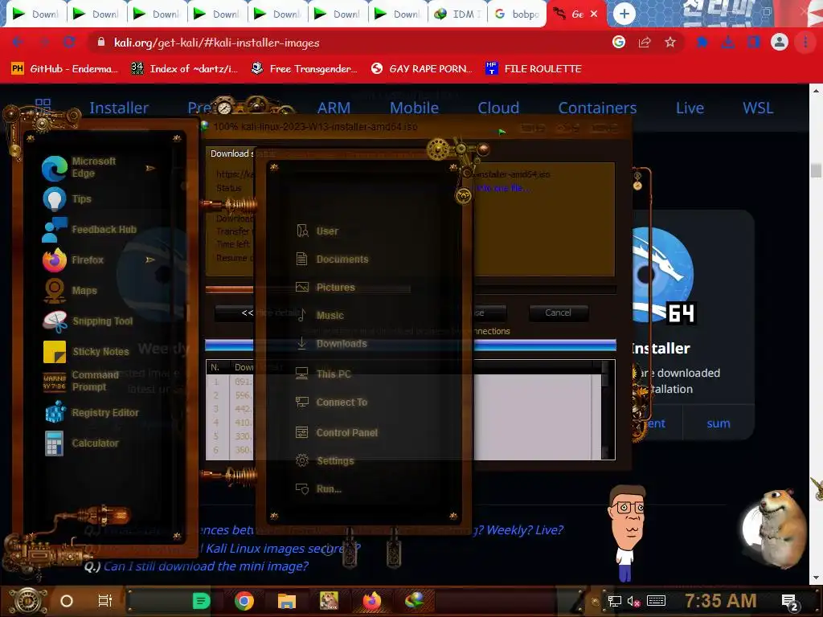Reload the page in Chrome

69,43
